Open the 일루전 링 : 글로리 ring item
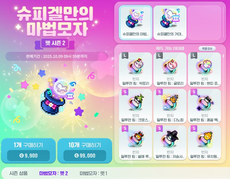This screenshot has width=230, height=179. tap(170, 70)
